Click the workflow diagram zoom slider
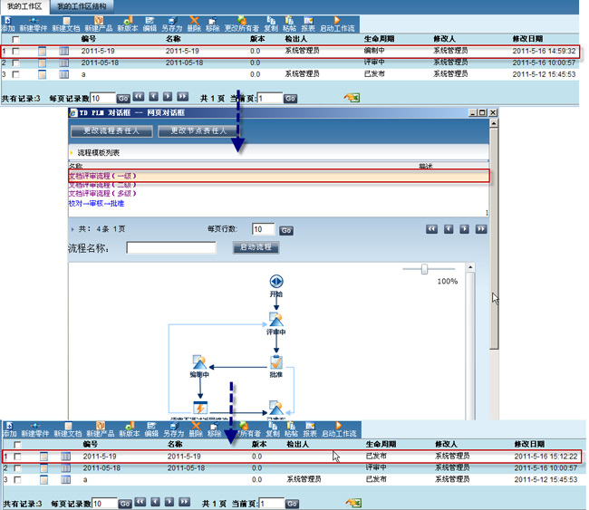Screen dimensions: 589x510 424,269
